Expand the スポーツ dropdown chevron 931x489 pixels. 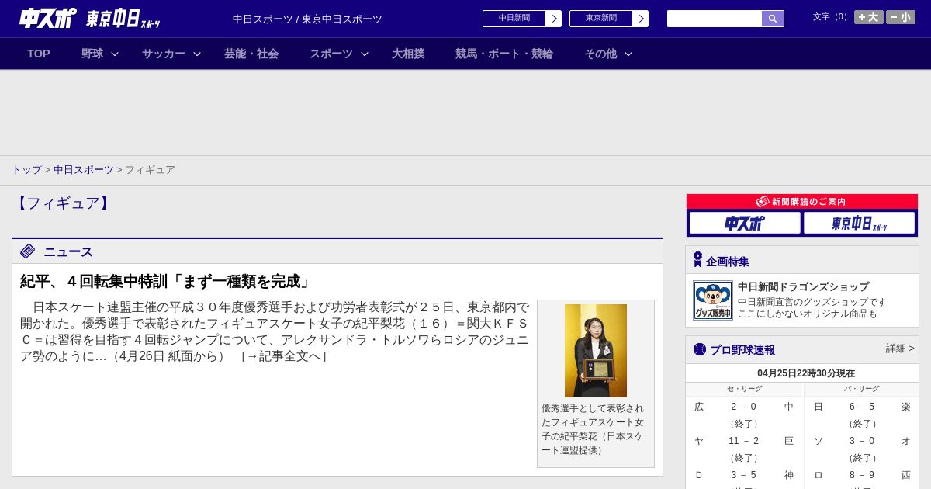pos(365,54)
